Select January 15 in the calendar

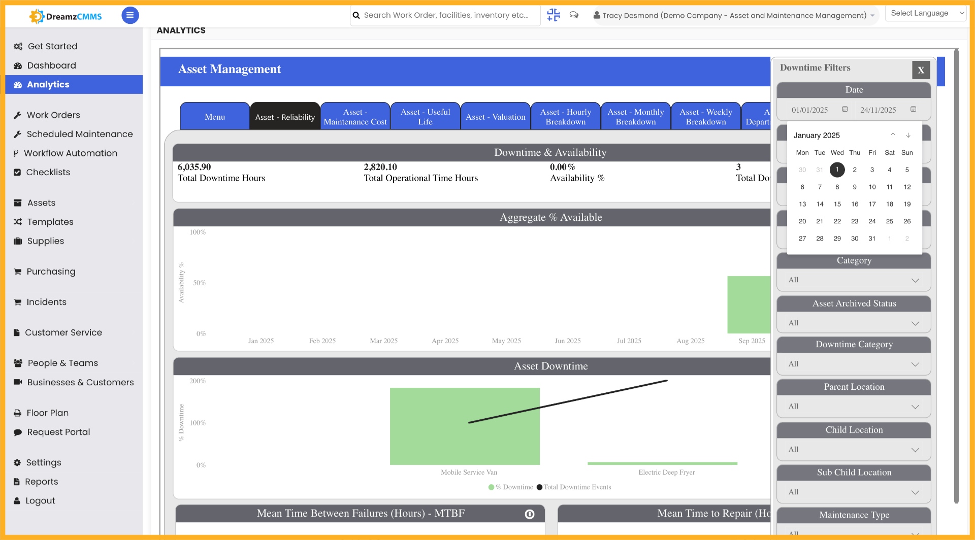click(837, 204)
